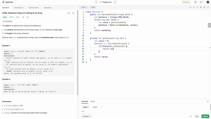Click the green Submit button
This screenshot has width=211, height=119.
[205, 116]
